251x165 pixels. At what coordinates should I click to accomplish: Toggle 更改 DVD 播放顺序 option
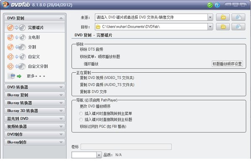click(95, 107)
